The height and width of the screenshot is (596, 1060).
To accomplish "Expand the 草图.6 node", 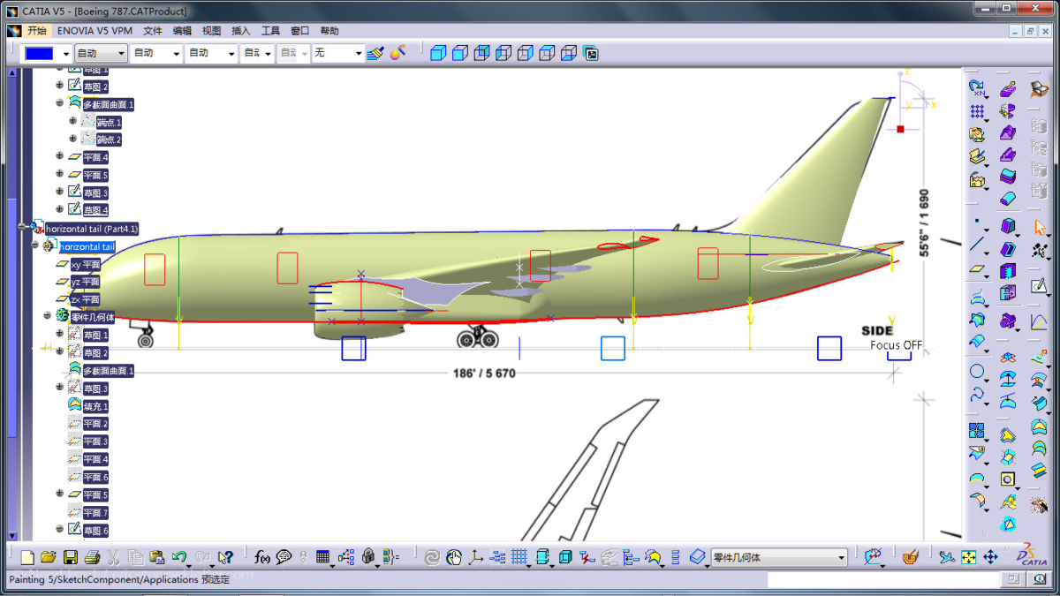I will [x=60, y=529].
